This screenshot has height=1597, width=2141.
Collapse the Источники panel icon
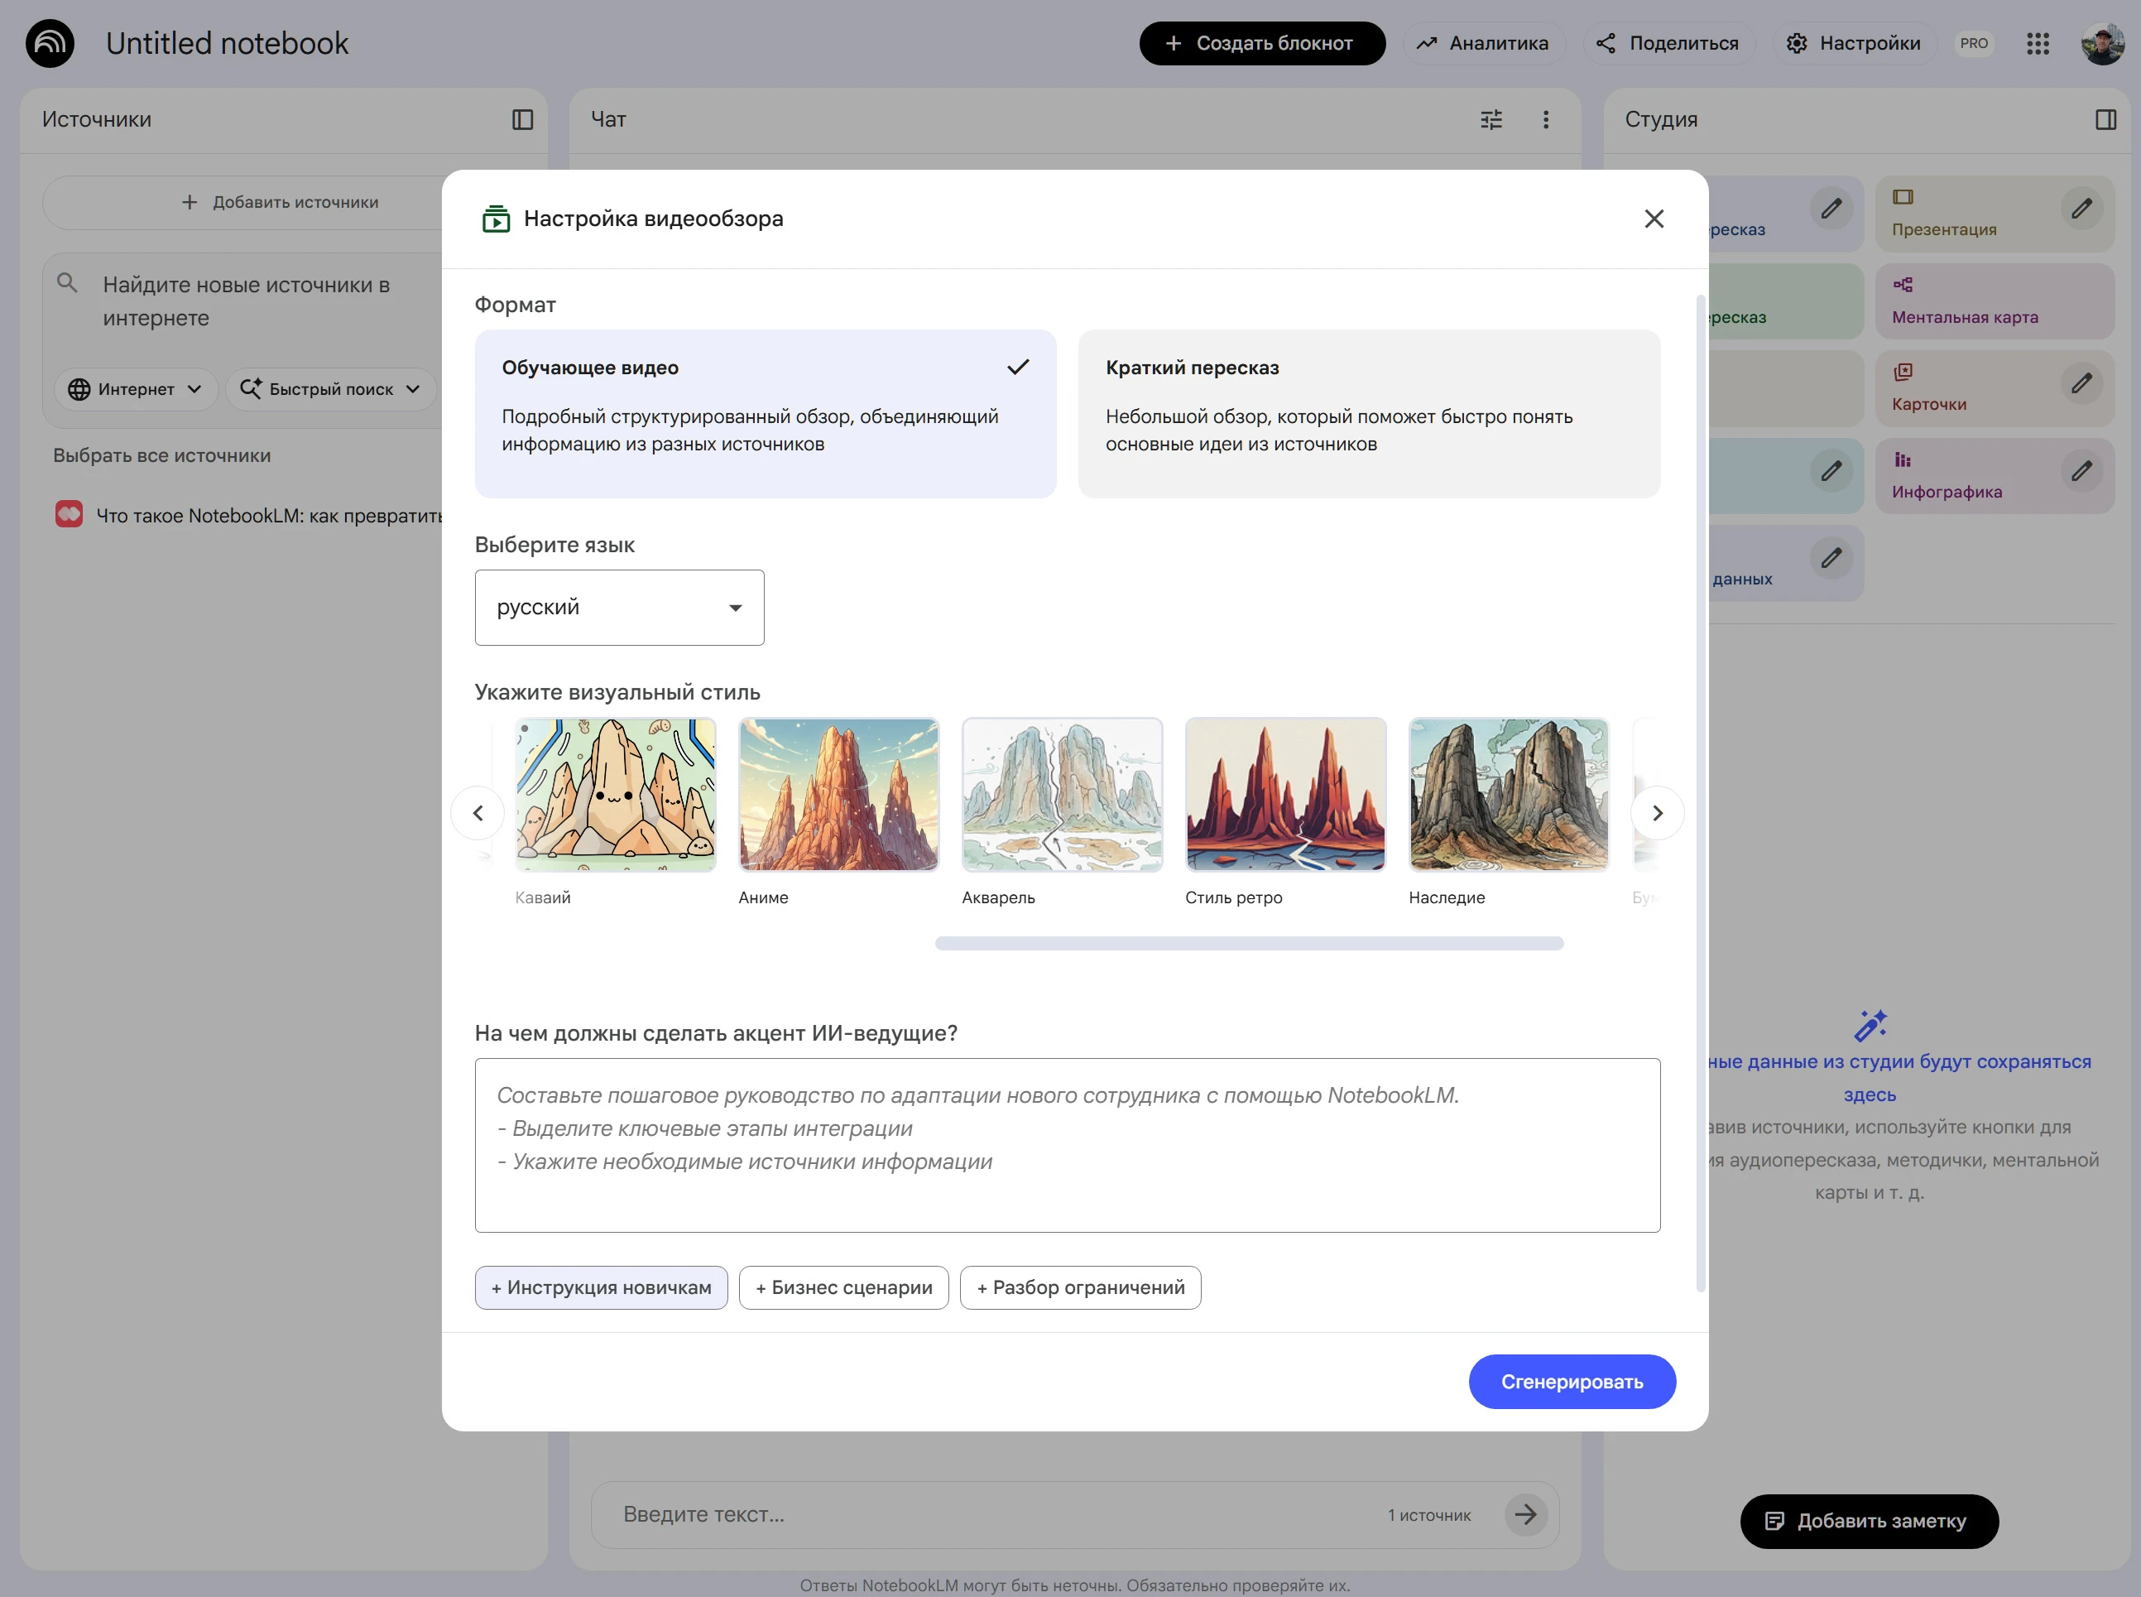521,120
